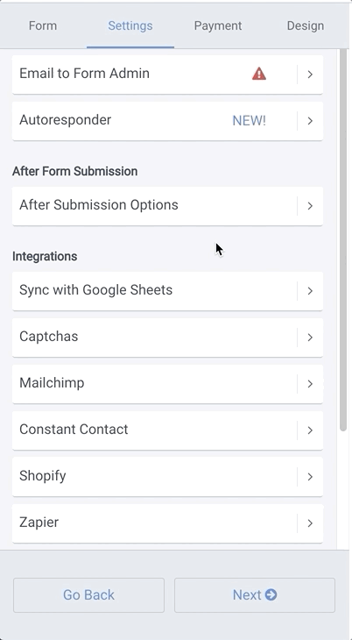Click the Next button
The height and width of the screenshot is (640, 352).
[255, 594]
